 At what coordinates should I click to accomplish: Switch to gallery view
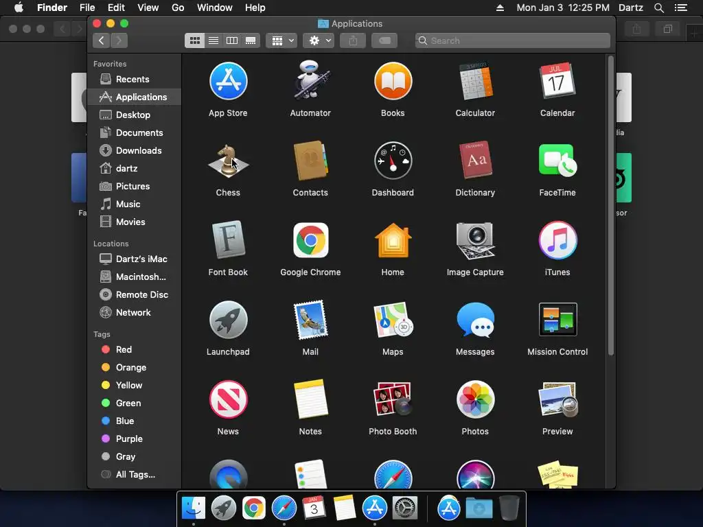click(251, 40)
